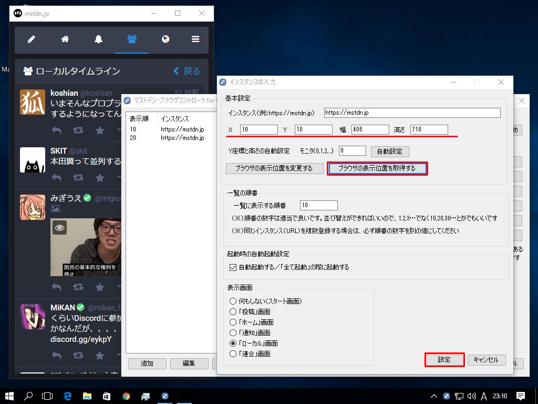
Task: Click キャンセル button
Action: click(x=487, y=360)
